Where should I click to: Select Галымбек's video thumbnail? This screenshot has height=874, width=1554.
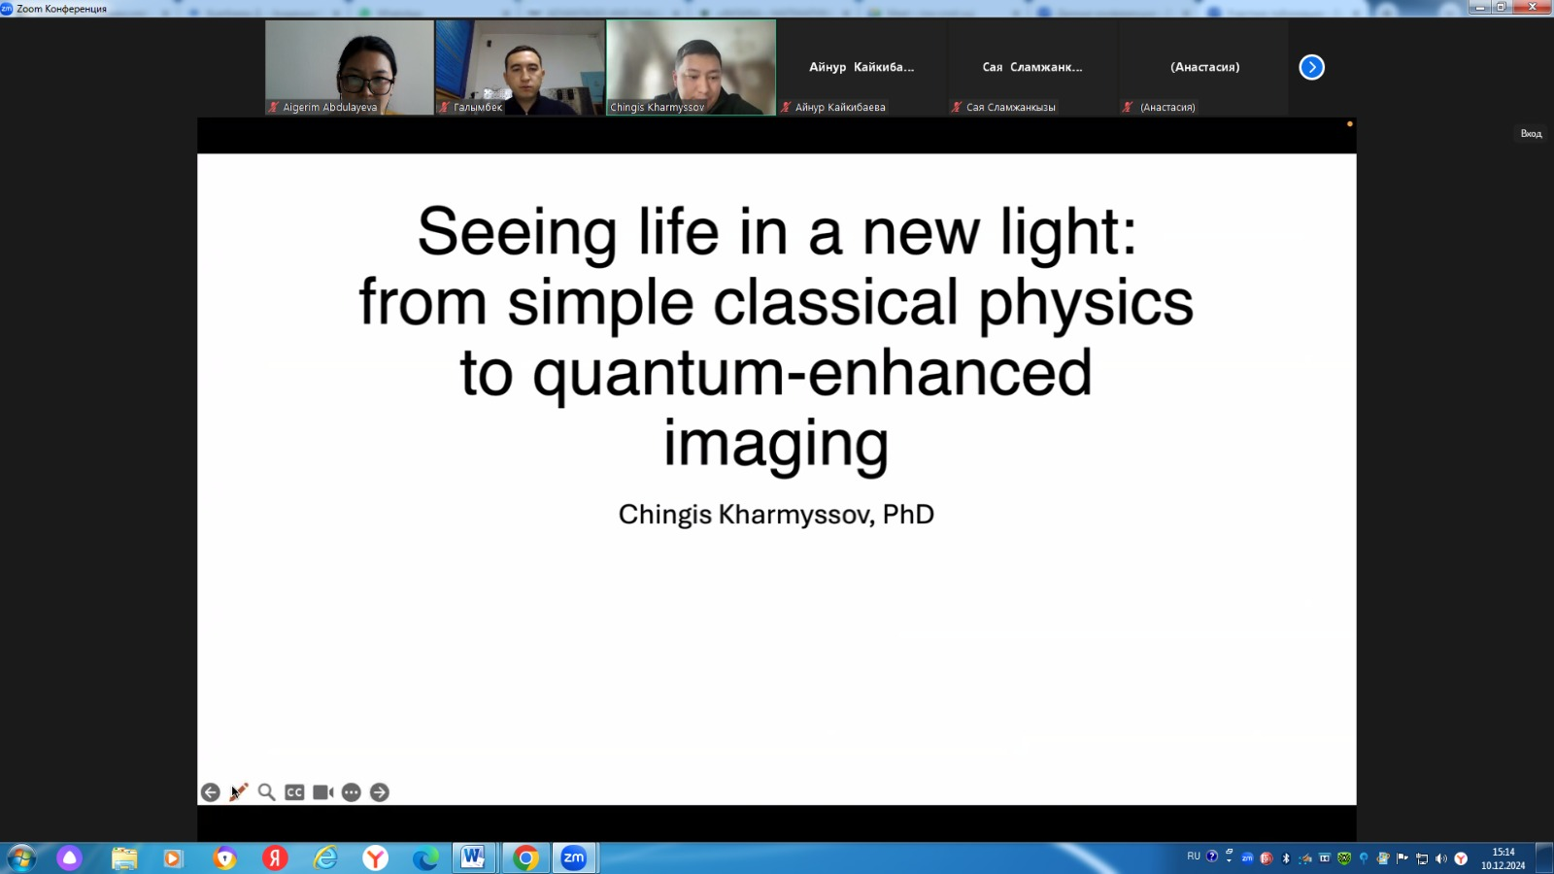[x=520, y=66]
